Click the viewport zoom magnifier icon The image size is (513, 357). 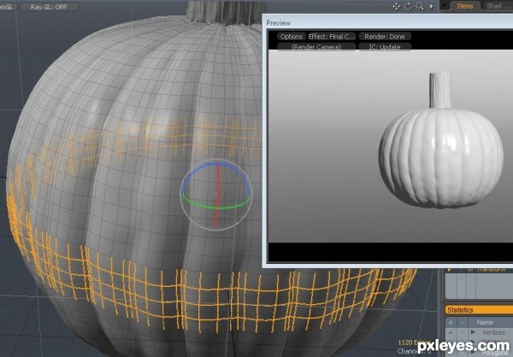pyautogui.click(x=420, y=6)
